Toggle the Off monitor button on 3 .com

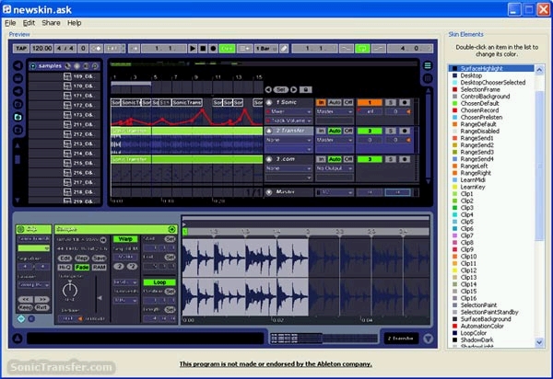coord(348,159)
